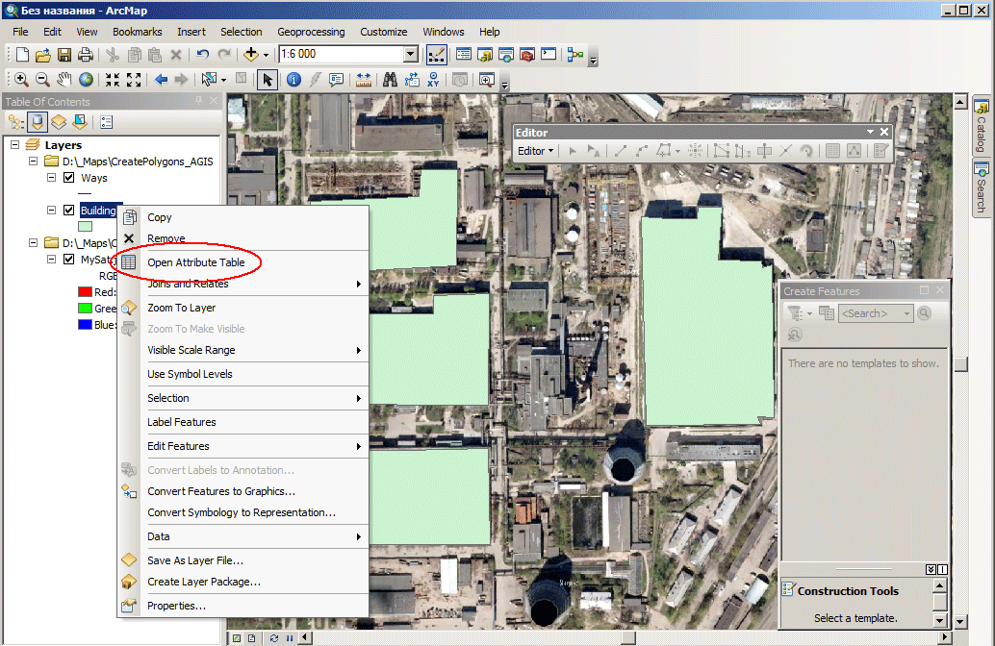Select Properties... in the context menu
The width and height of the screenshot is (995, 646).
pos(176,606)
